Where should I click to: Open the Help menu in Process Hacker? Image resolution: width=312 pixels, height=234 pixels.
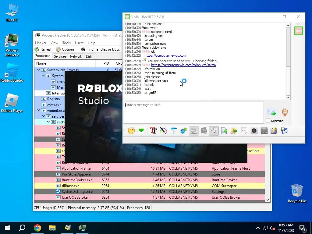[91, 43]
